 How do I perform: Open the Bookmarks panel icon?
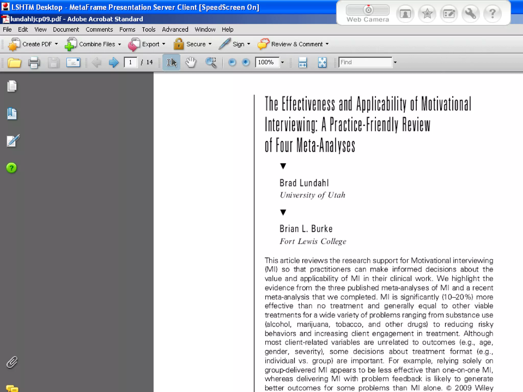click(12, 114)
